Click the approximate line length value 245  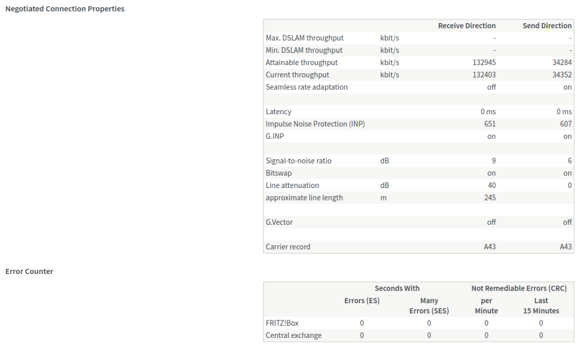[490, 198]
